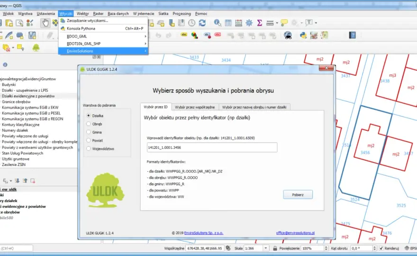Open the Temporal Controller clock icon
The image size is (417, 256).
tap(192, 23)
